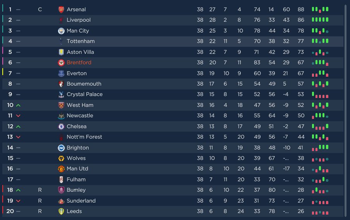
Task: Click West Ham's green up arrow
Action: click(x=18, y=105)
